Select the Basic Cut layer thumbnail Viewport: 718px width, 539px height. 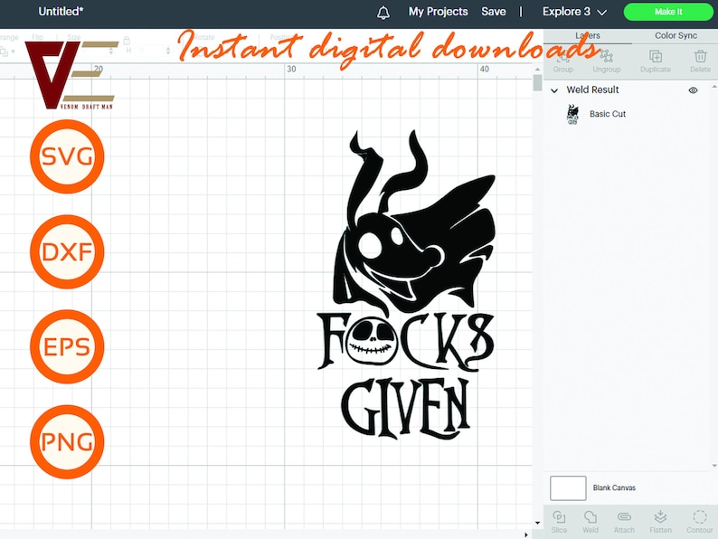(572, 114)
